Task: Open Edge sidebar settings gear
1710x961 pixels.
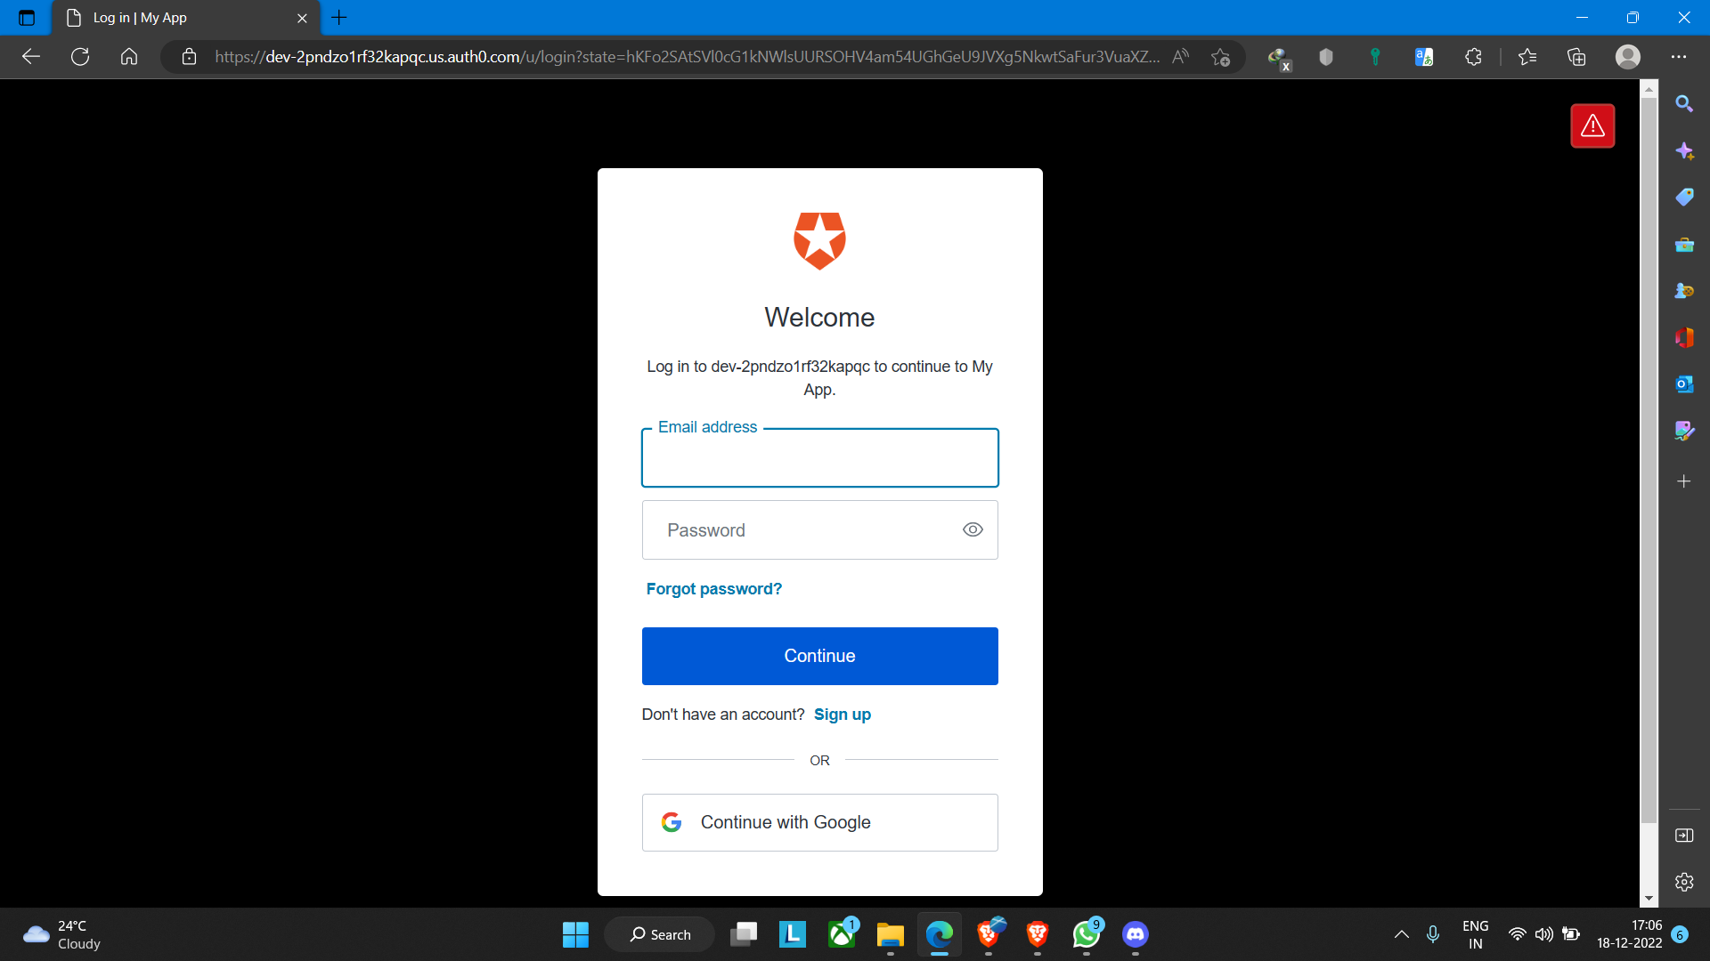Action: point(1683,882)
